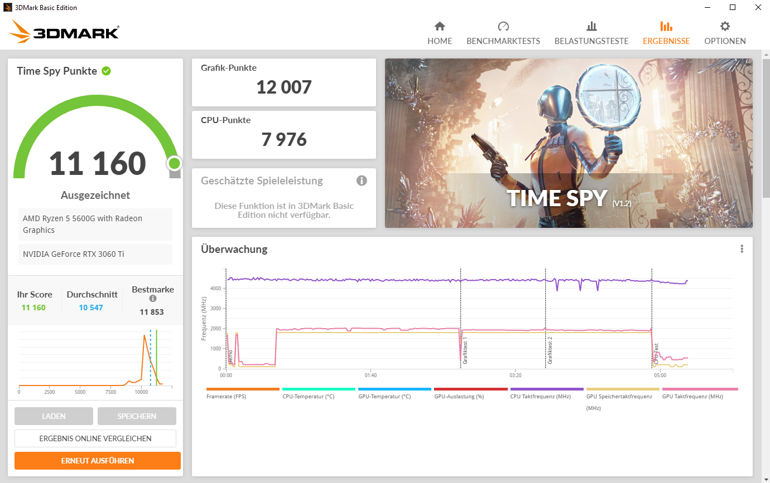Click the AMD Ryzen 5 5600G entry
Screen dimensions: 770x483
[95, 225]
